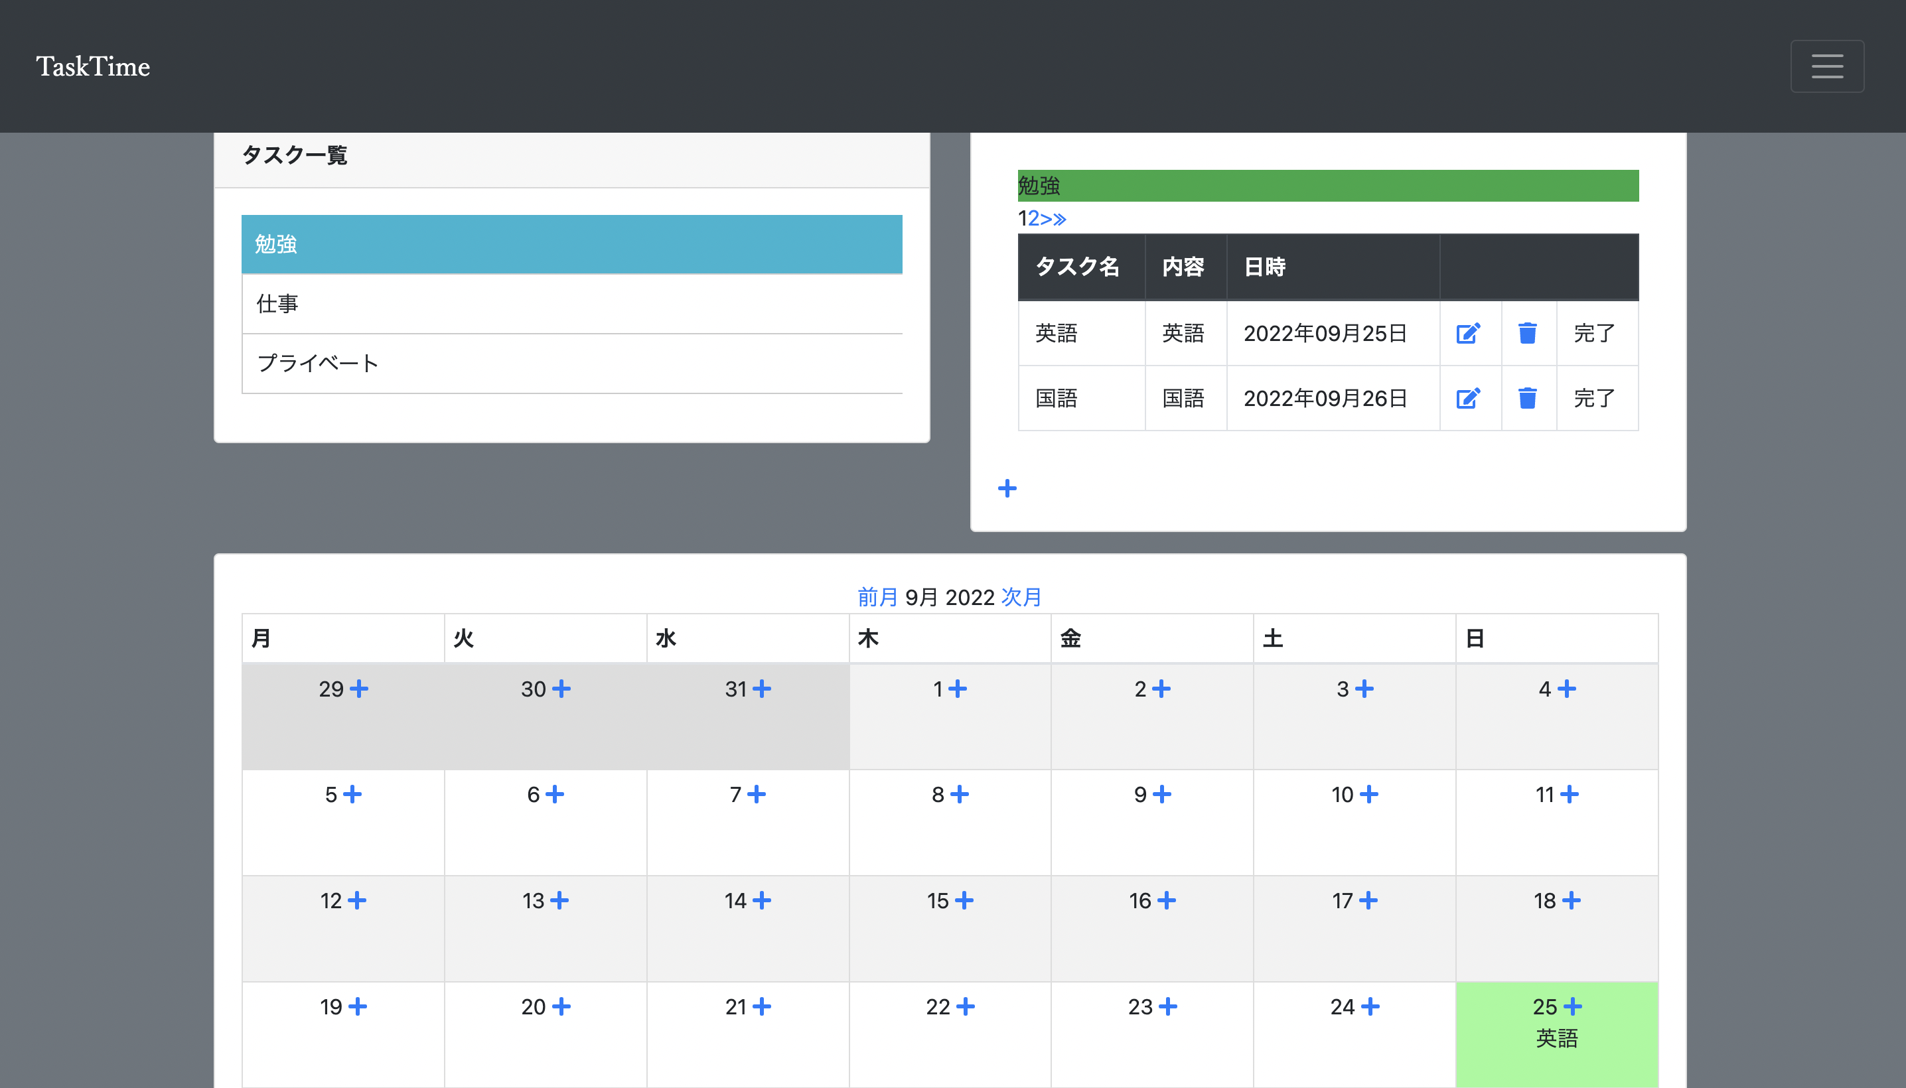1906x1088 pixels.
Task: Click the 日時 column header
Action: click(1333, 267)
